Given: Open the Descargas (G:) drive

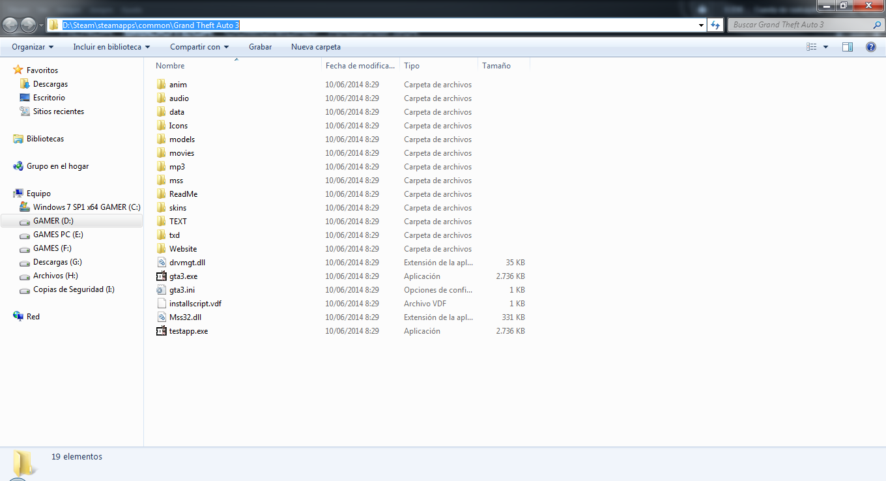Looking at the screenshot, I should (57, 262).
